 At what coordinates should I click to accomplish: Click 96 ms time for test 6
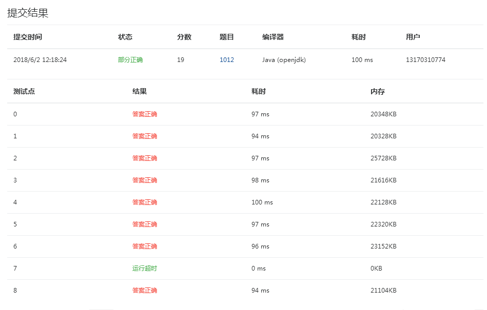tap(260, 246)
